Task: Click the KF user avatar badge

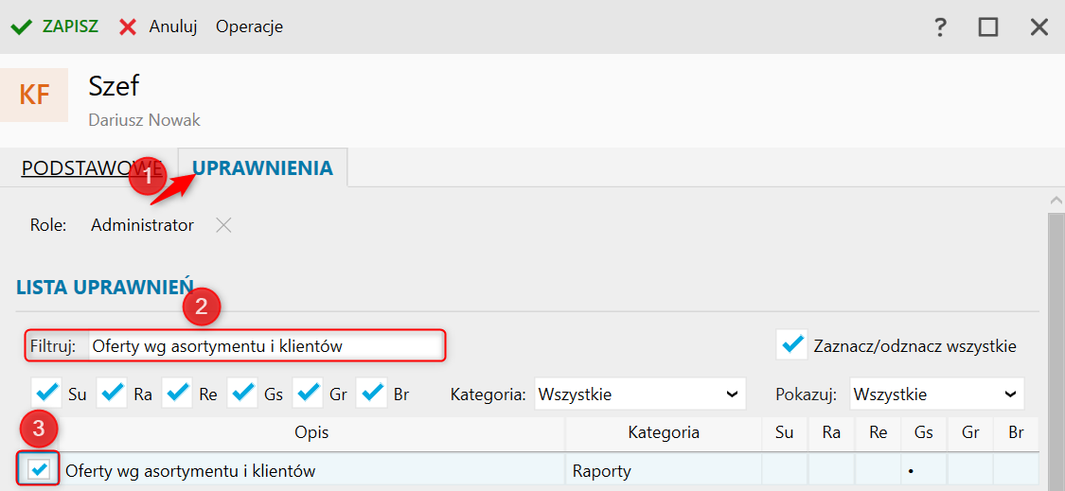Action: click(34, 95)
